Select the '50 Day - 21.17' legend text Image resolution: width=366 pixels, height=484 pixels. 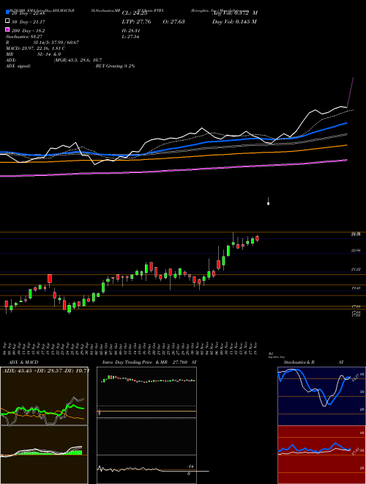click(29, 22)
